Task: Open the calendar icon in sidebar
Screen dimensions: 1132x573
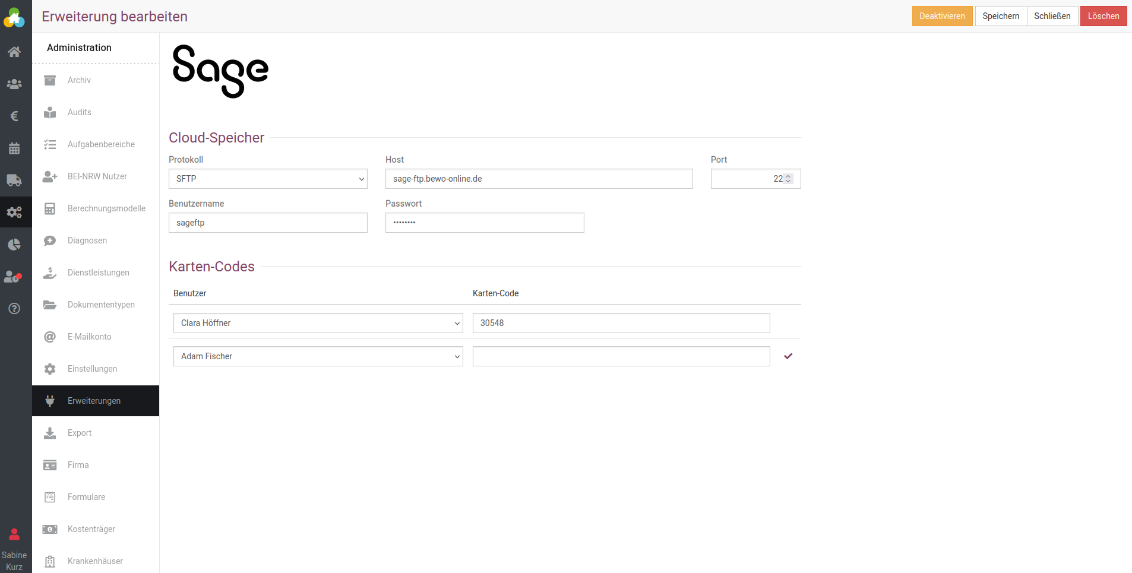Action: click(x=14, y=148)
